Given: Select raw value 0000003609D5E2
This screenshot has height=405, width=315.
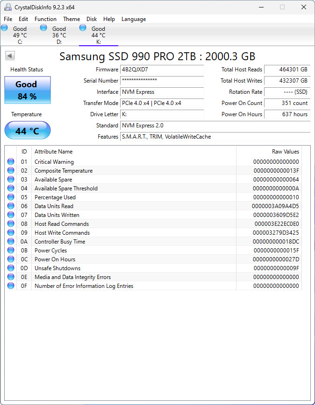Looking at the screenshot, I should [x=276, y=215].
